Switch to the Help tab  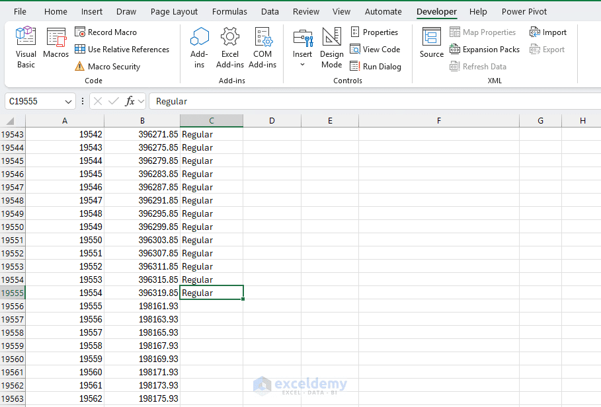point(478,11)
